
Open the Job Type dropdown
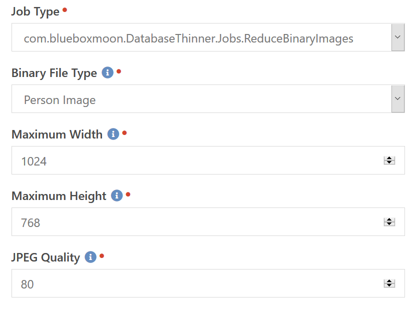[x=397, y=37]
